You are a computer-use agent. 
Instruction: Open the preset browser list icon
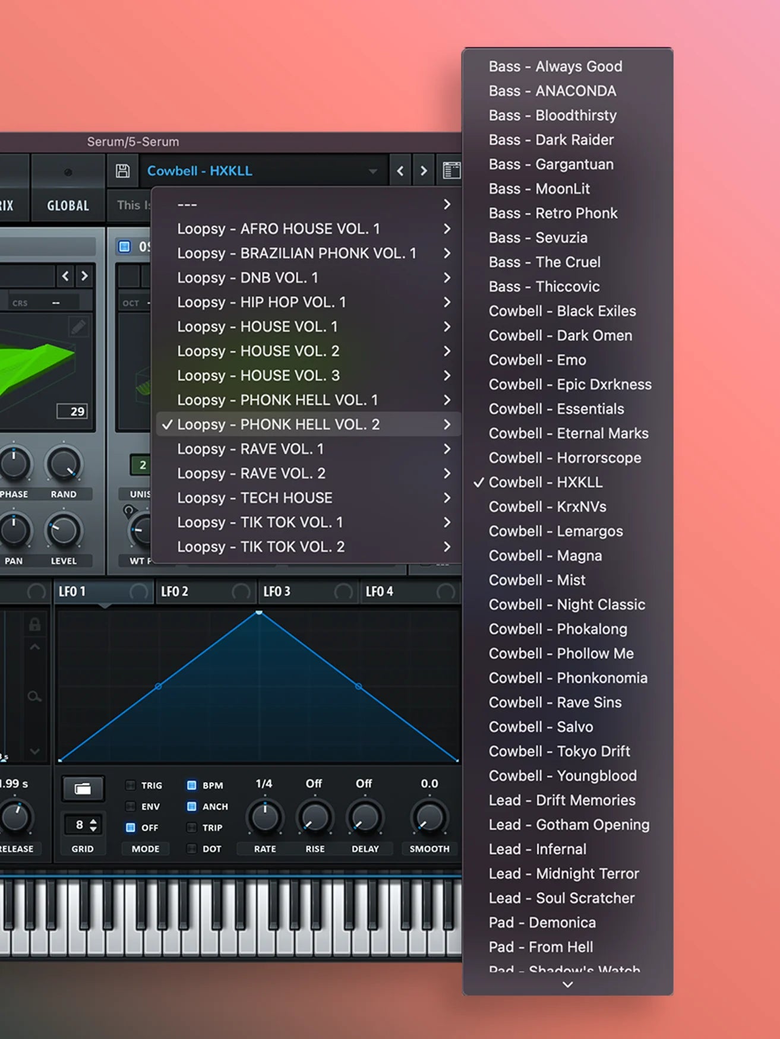(451, 171)
